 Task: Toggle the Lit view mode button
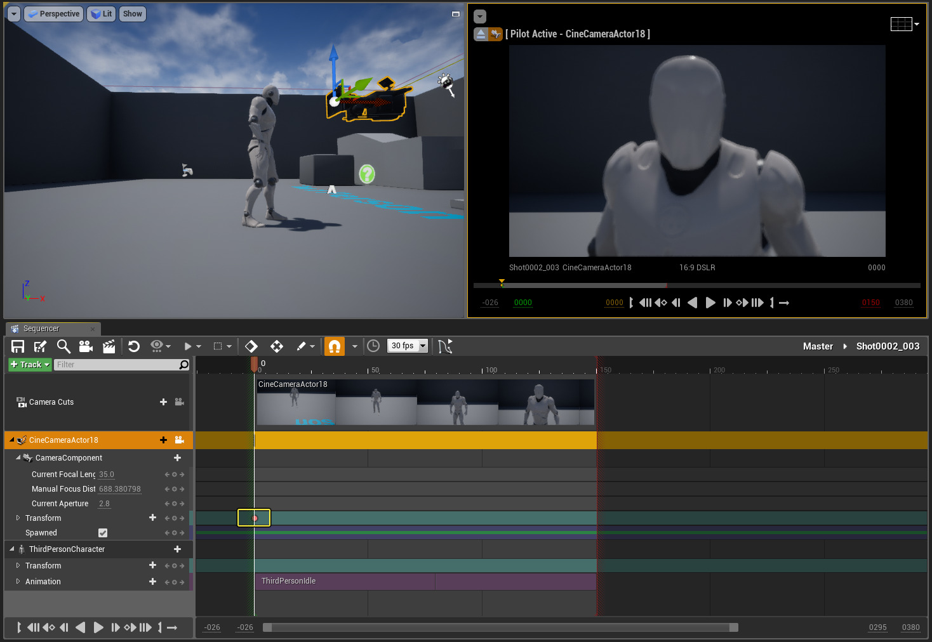(x=101, y=14)
